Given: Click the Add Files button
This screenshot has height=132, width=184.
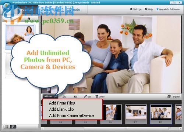Looking at the screenshot, I should [x=48, y=96].
